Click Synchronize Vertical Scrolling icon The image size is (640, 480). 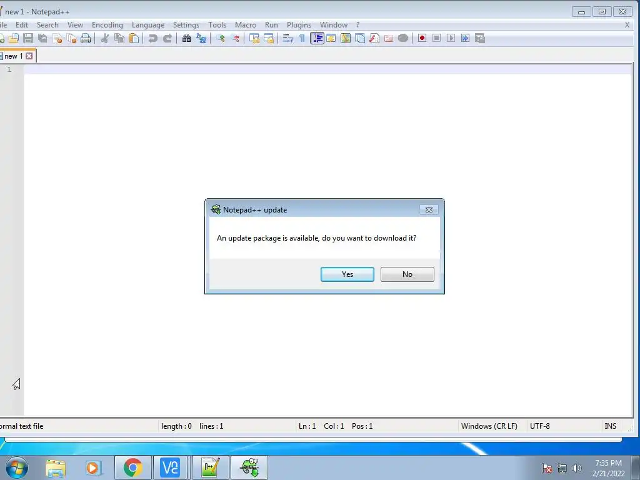(254, 38)
